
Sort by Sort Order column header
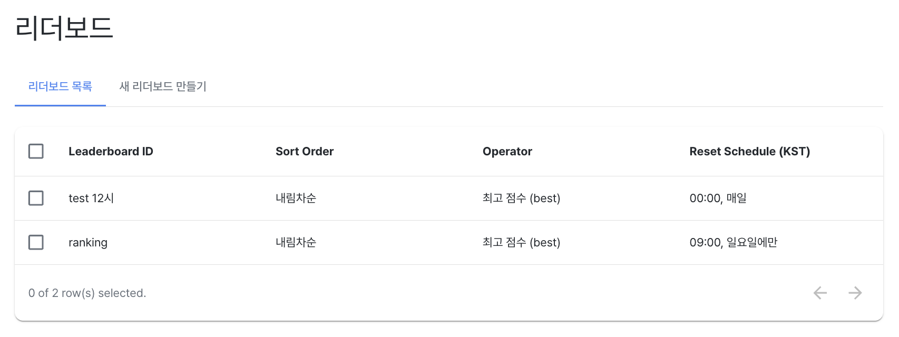(305, 152)
